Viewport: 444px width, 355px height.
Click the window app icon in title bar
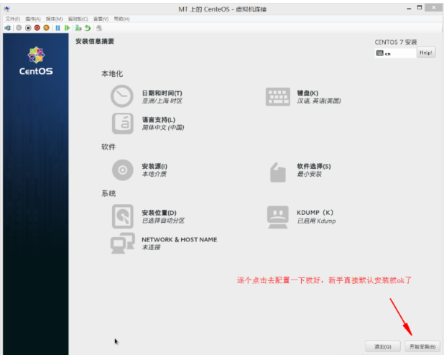click(x=7, y=9)
